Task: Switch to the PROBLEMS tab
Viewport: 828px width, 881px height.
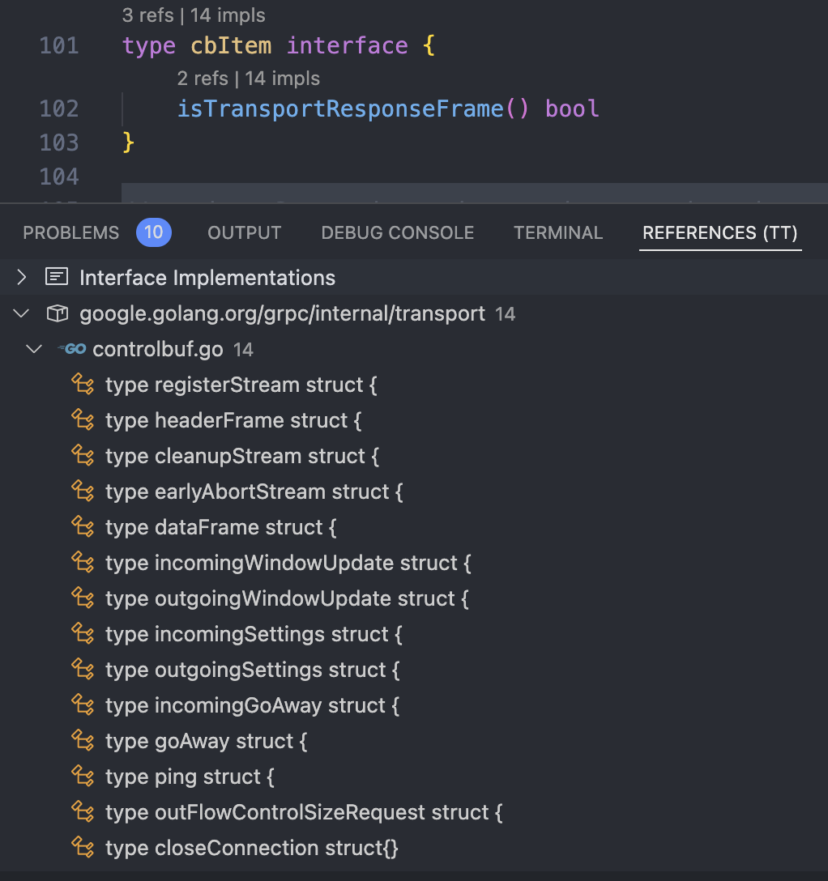Action: tap(70, 232)
